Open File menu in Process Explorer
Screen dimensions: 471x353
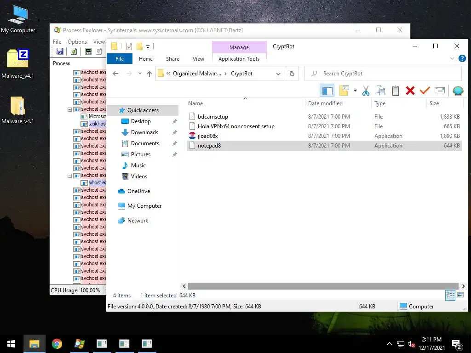point(57,42)
